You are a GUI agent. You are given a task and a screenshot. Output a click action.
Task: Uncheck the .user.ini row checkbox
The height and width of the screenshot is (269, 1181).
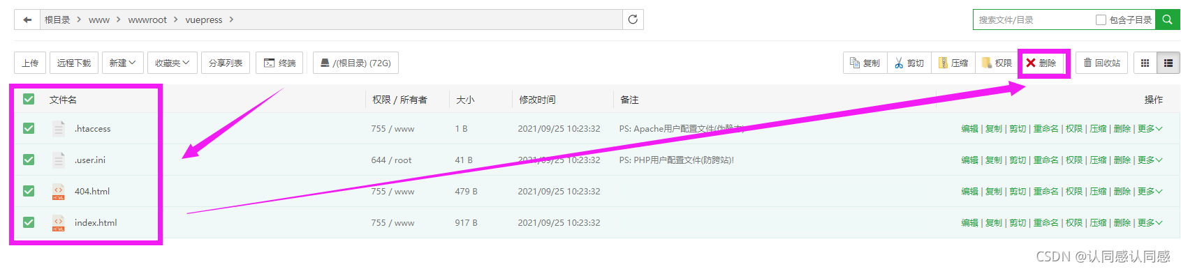click(x=29, y=160)
